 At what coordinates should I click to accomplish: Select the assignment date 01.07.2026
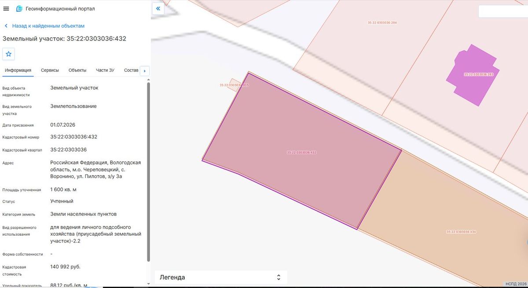[x=63, y=125]
